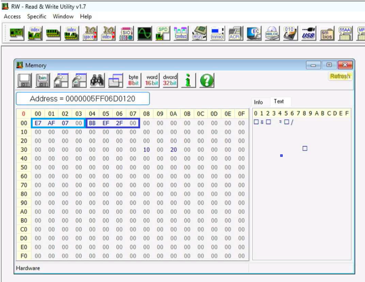This screenshot has width=365, height=282.
Task: Open the Memory index icon in main toolbar
Action: tap(72, 33)
